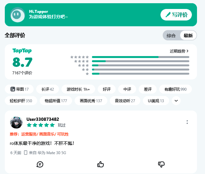
Task: Filter reviews by 长评 42
Action: (48, 89)
